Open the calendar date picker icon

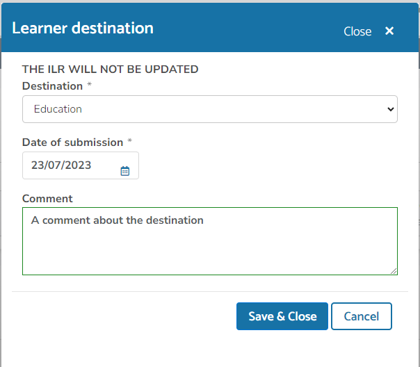125,171
